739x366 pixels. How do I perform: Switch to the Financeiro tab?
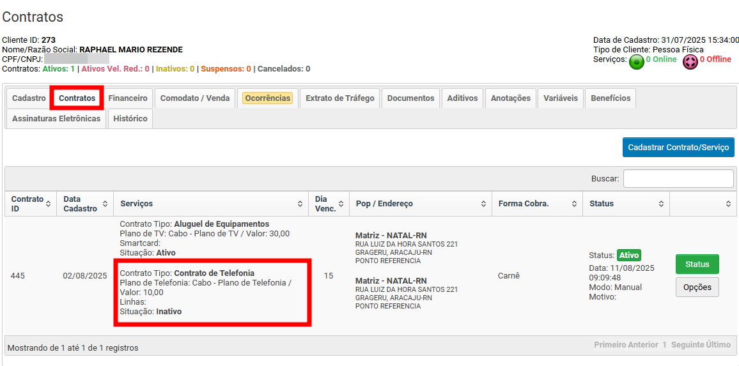pos(128,98)
